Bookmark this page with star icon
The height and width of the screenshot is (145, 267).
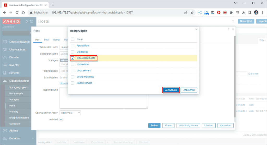(x=192, y=12)
